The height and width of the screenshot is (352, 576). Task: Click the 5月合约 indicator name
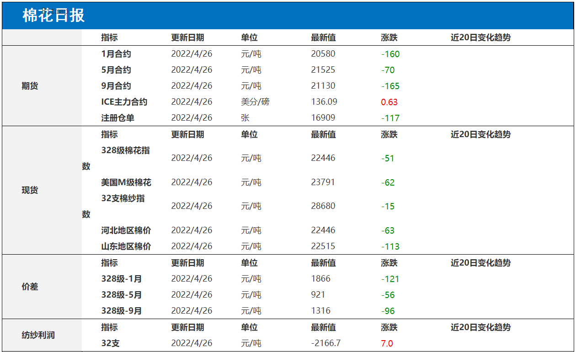coord(116,70)
